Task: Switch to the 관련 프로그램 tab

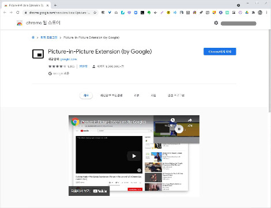Action: (176, 96)
